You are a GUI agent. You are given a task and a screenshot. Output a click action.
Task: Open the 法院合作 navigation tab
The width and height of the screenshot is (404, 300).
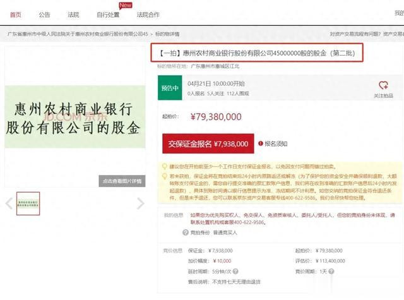(148, 15)
